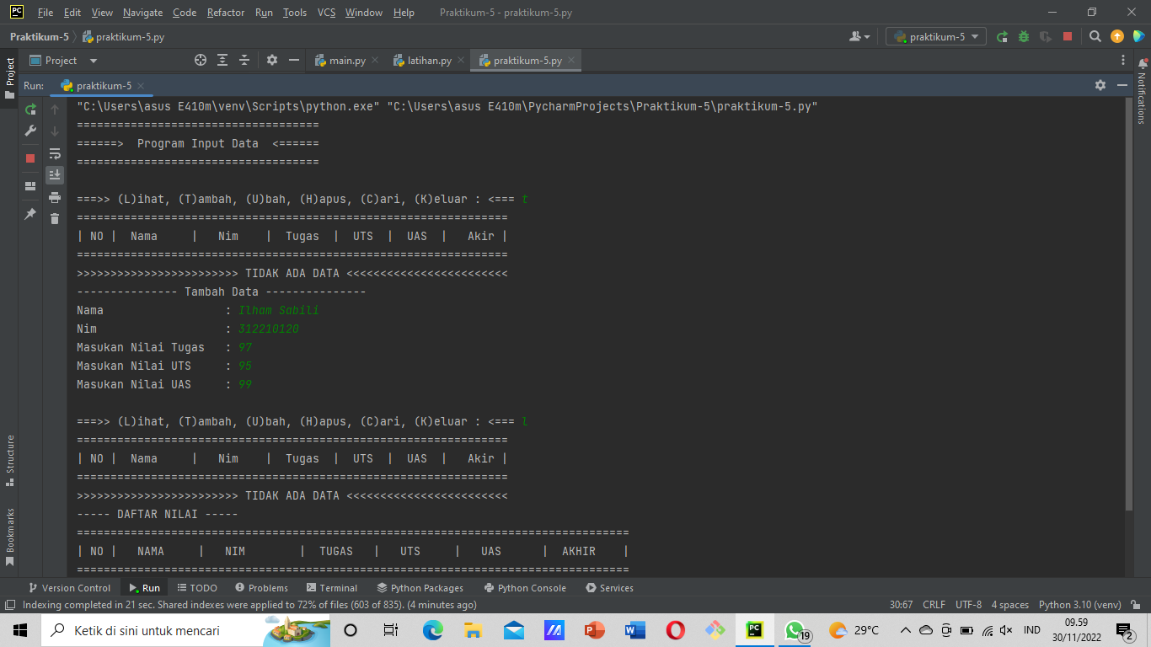Open the Python Console tool window
Image resolution: width=1151 pixels, height=647 pixels.
(525, 588)
